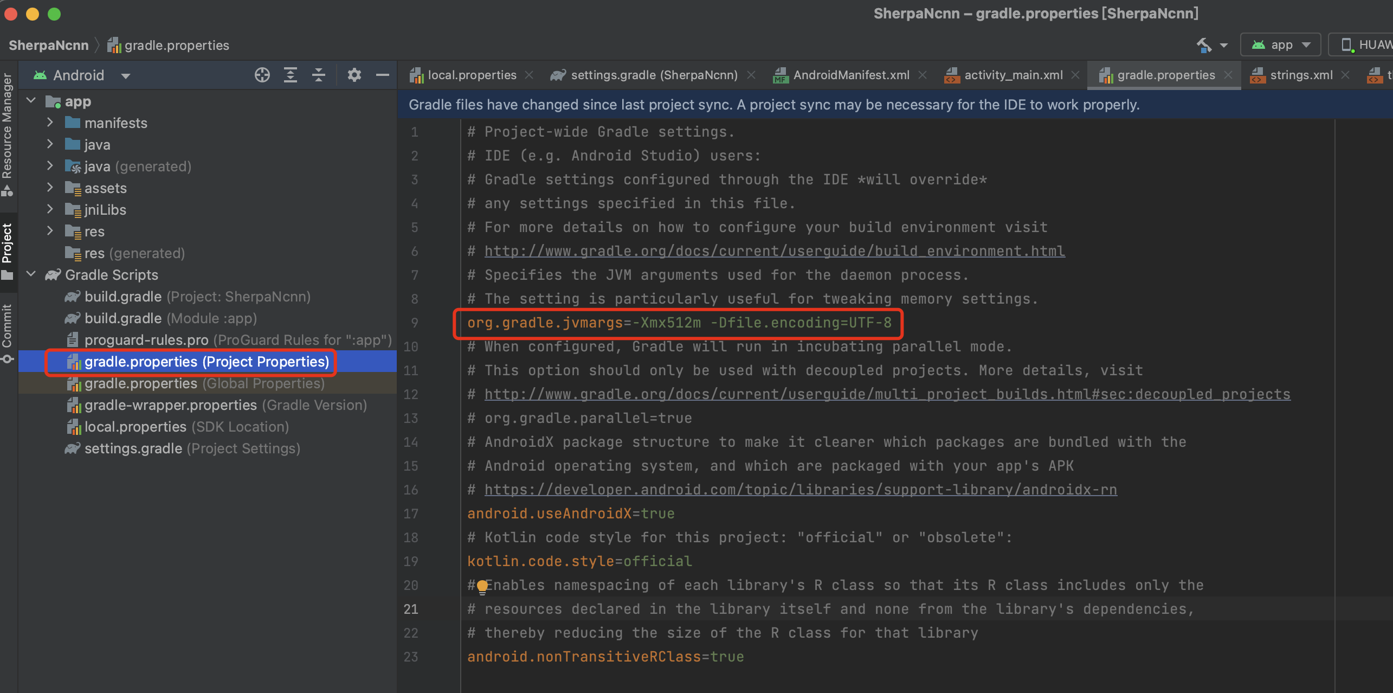Click the multi_project_builds.html documentation link
The height and width of the screenshot is (693, 1393).
pyautogui.click(x=887, y=394)
